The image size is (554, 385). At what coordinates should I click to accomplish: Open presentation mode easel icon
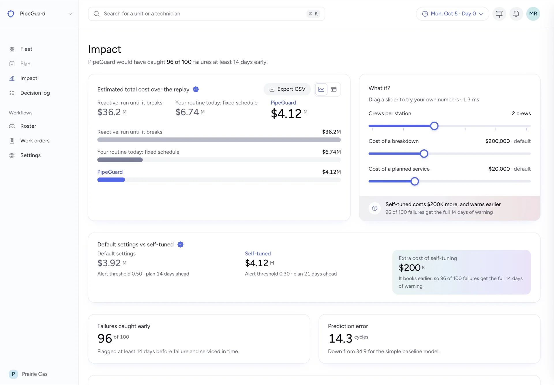tap(499, 14)
